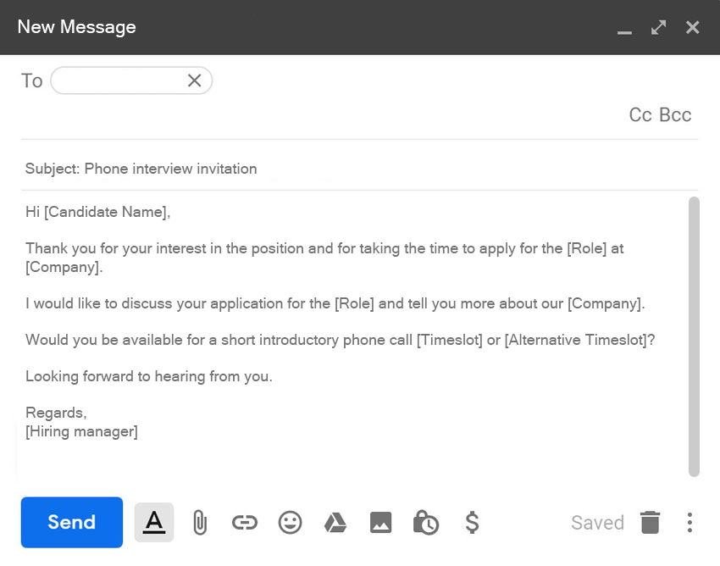Toggle the text formatting options
The width and height of the screenshot is (720, 566).
(x=153, y=522)
